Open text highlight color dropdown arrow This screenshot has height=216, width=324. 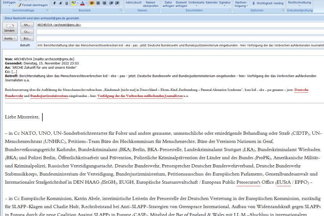point(78,3)
